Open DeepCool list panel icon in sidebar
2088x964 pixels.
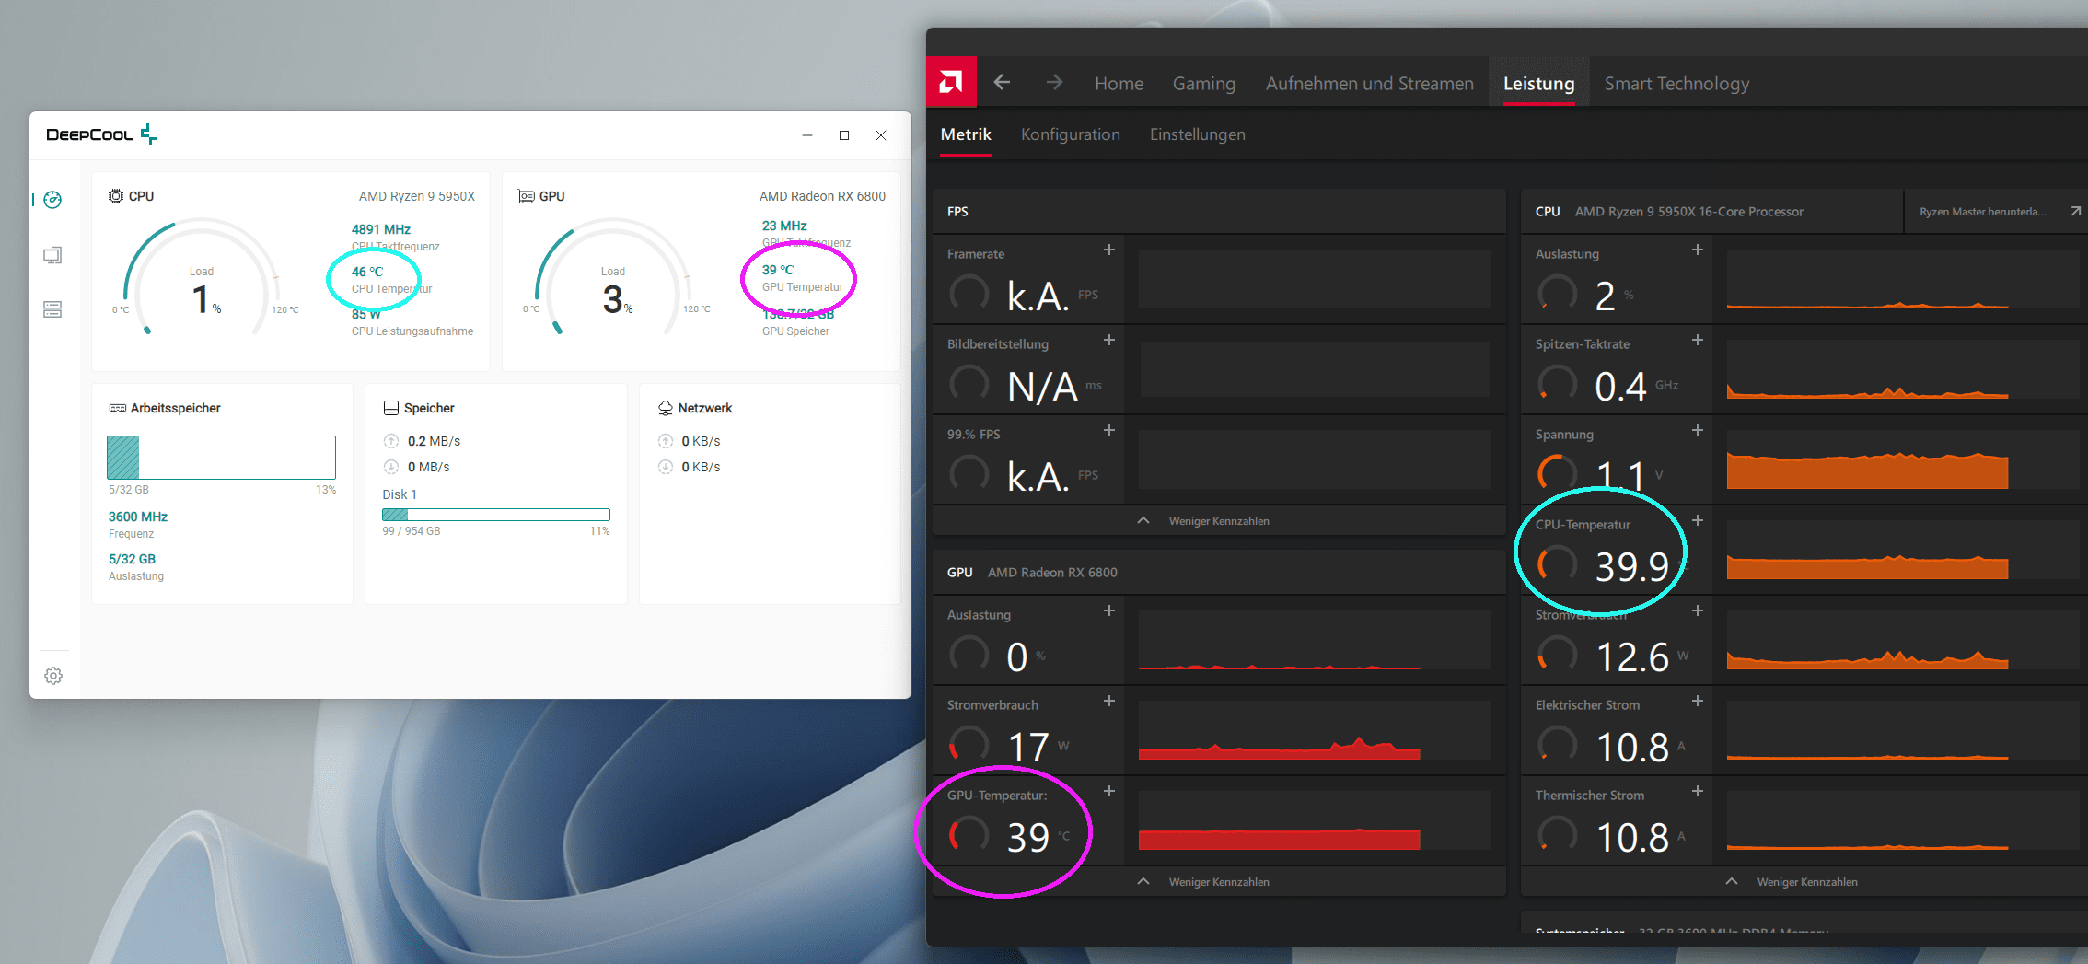point(52,309)
